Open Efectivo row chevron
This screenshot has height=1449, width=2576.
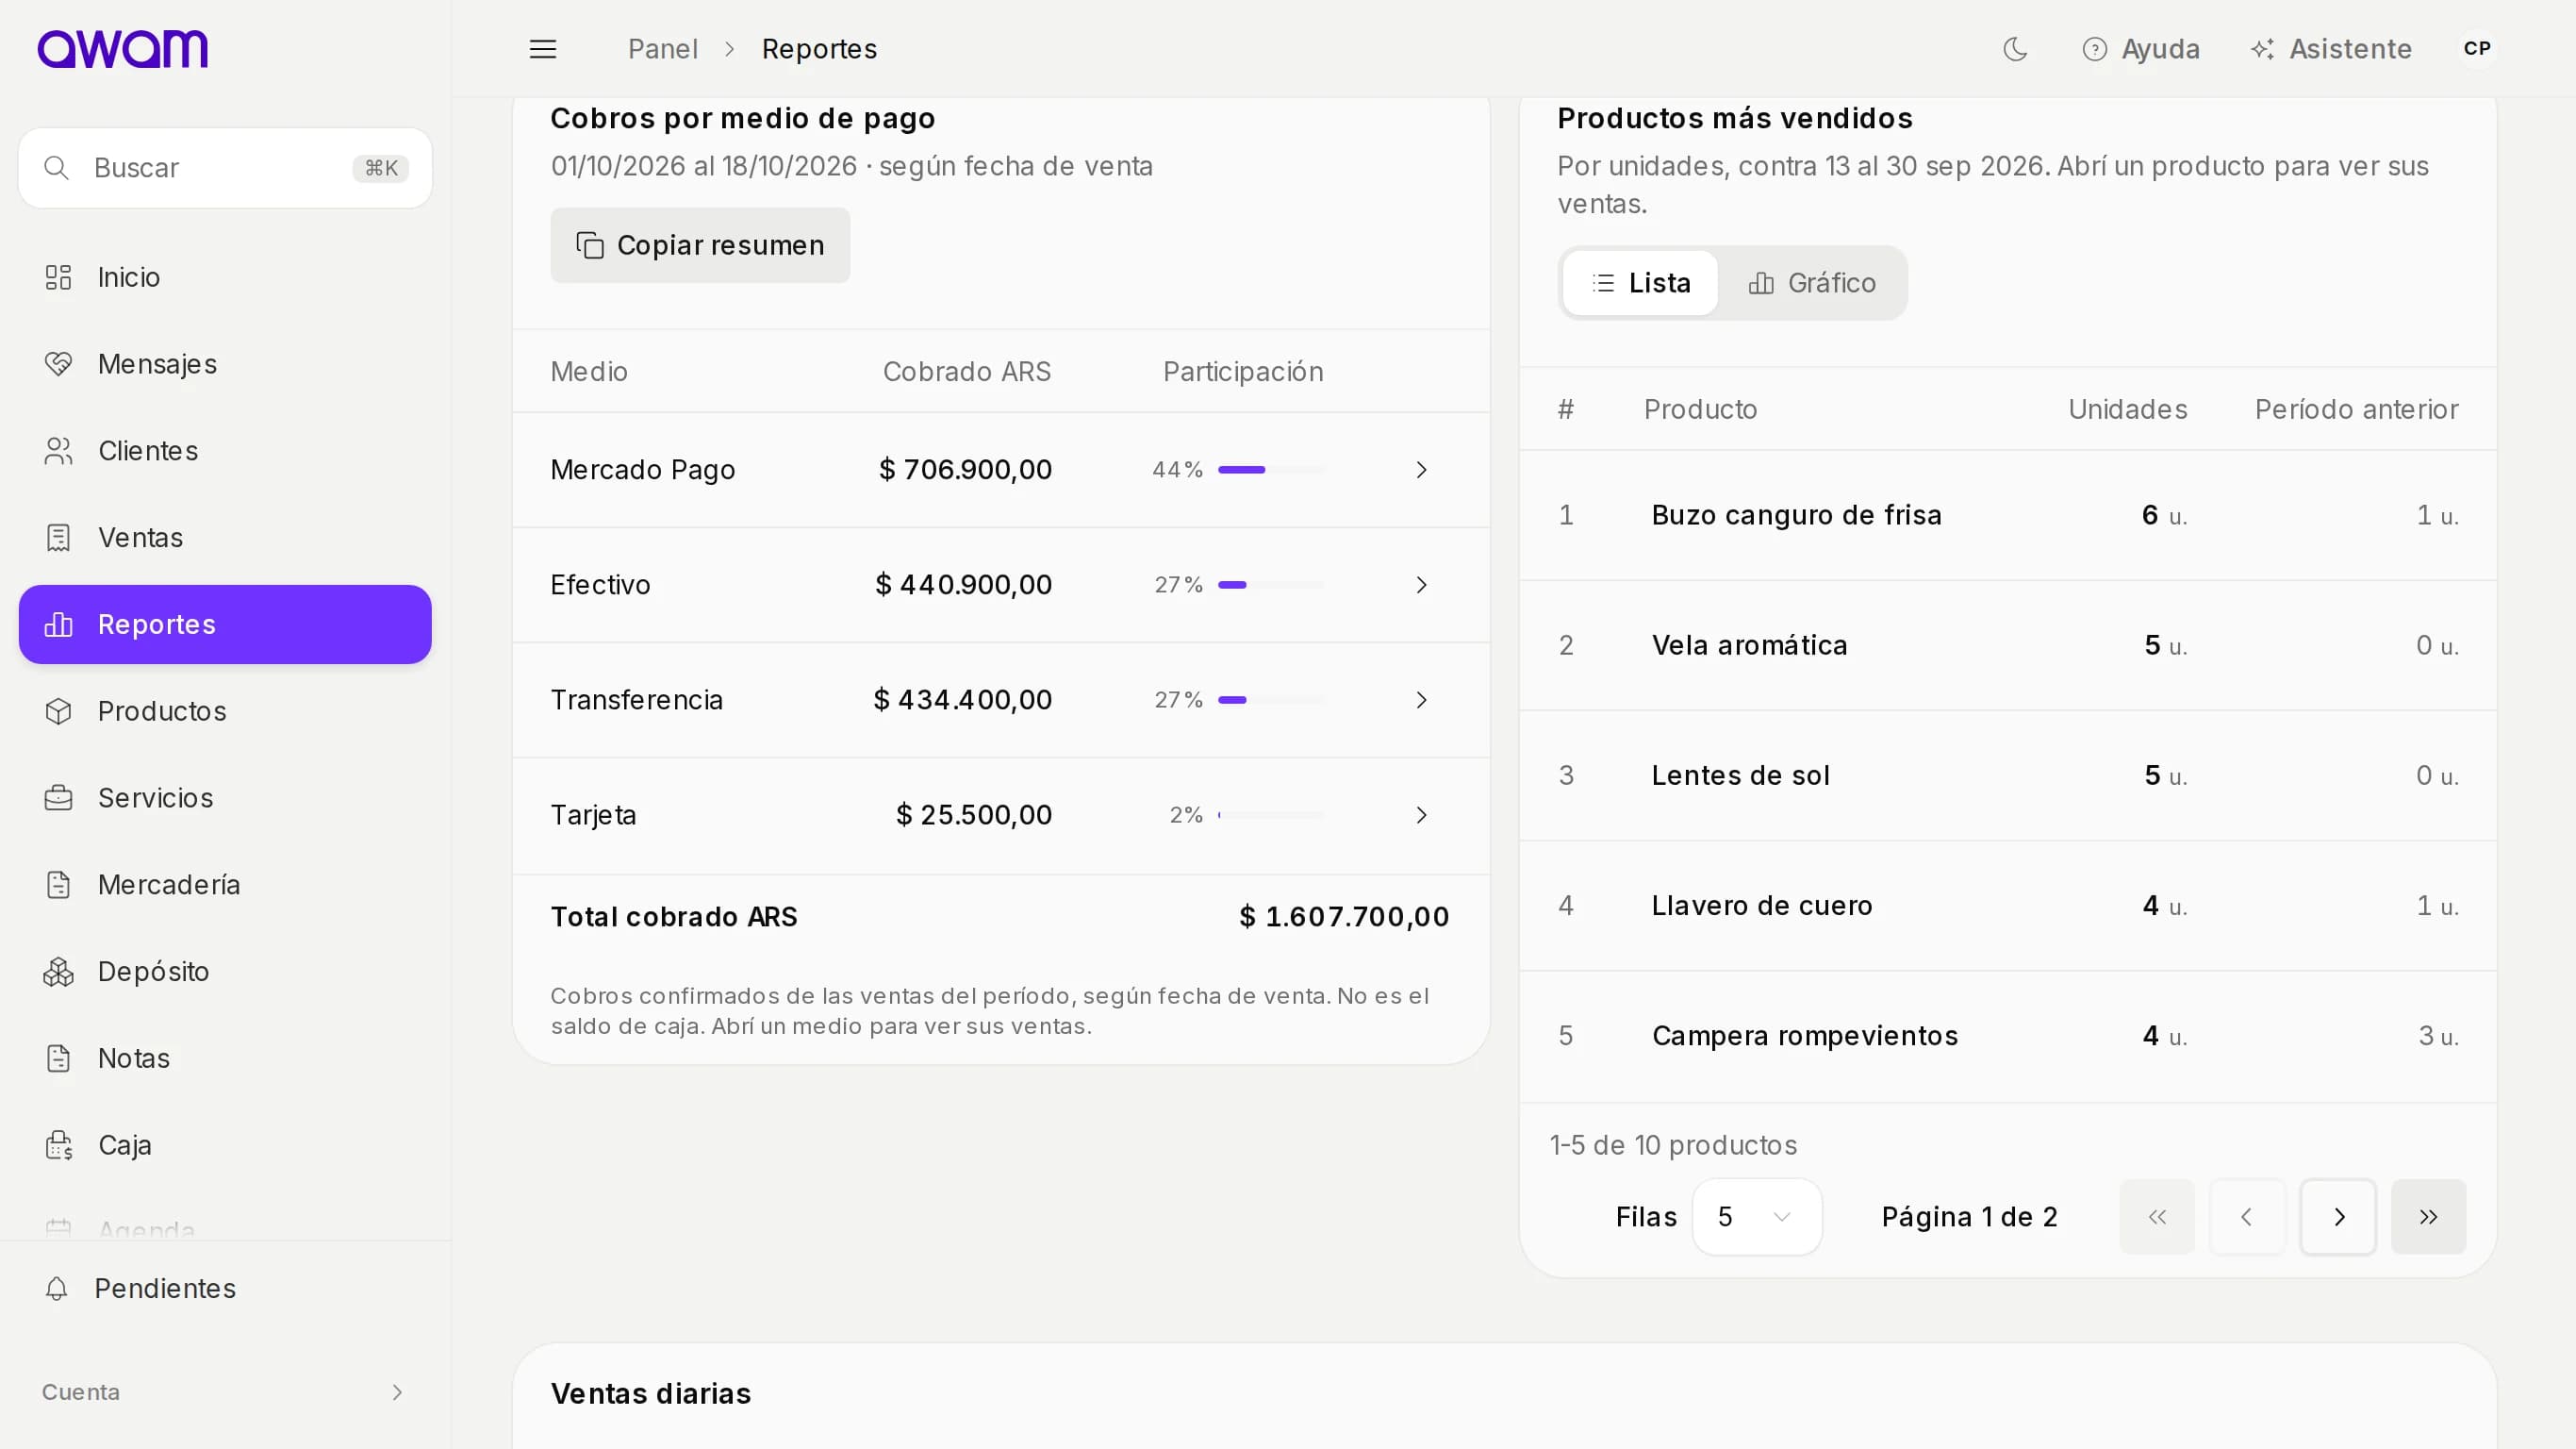pos(1421,584)
